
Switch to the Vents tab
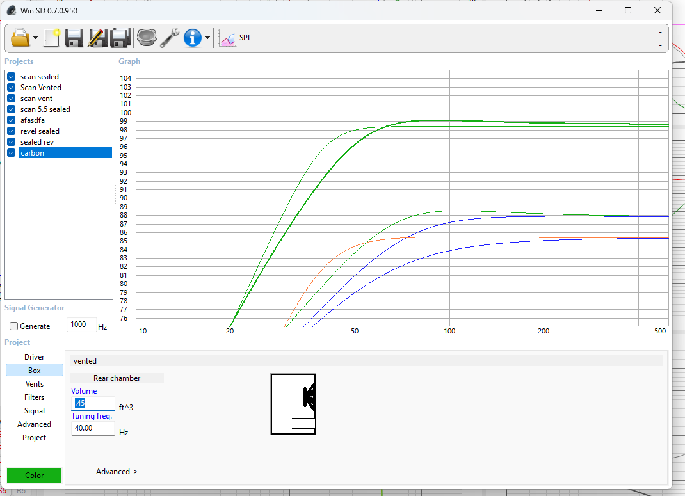[35, 384]
